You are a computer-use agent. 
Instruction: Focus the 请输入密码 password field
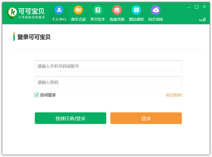(108, 82)
